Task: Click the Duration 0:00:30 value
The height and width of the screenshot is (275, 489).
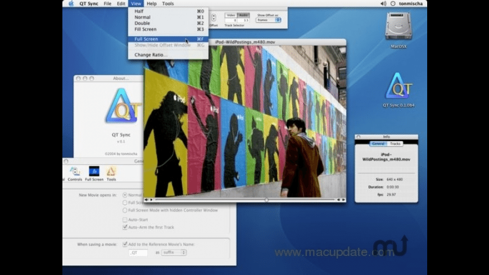Action: 393,187
